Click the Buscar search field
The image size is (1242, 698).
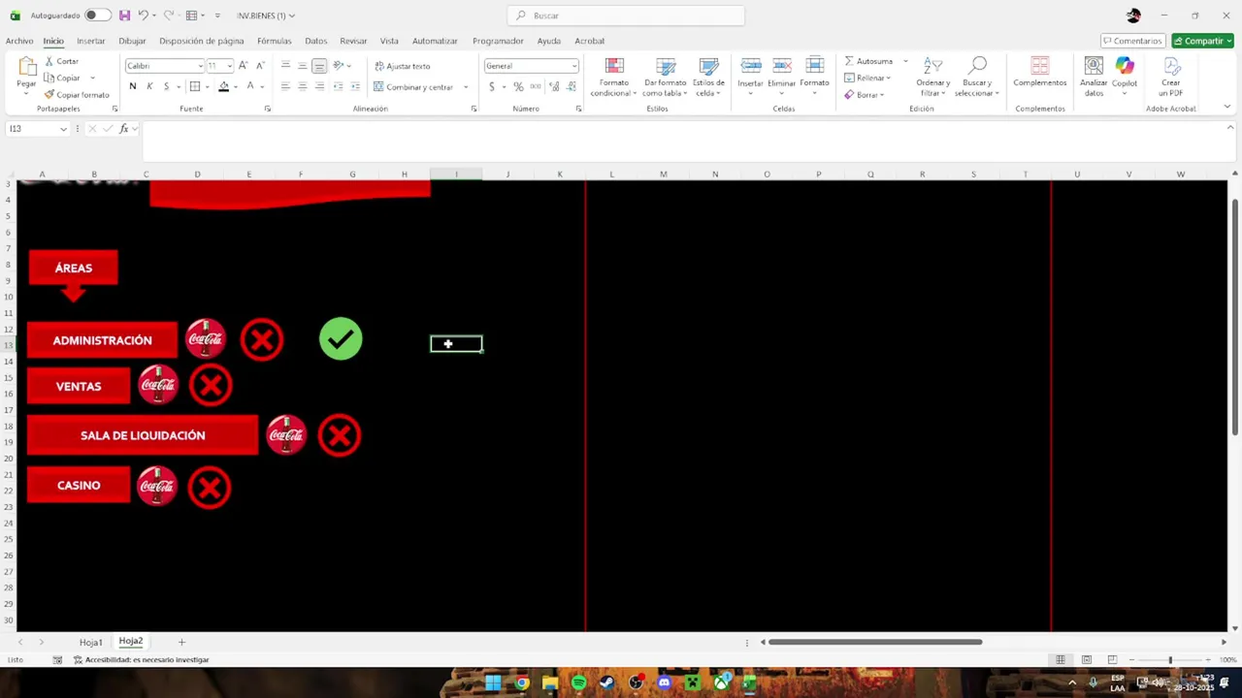click(626, 16)
